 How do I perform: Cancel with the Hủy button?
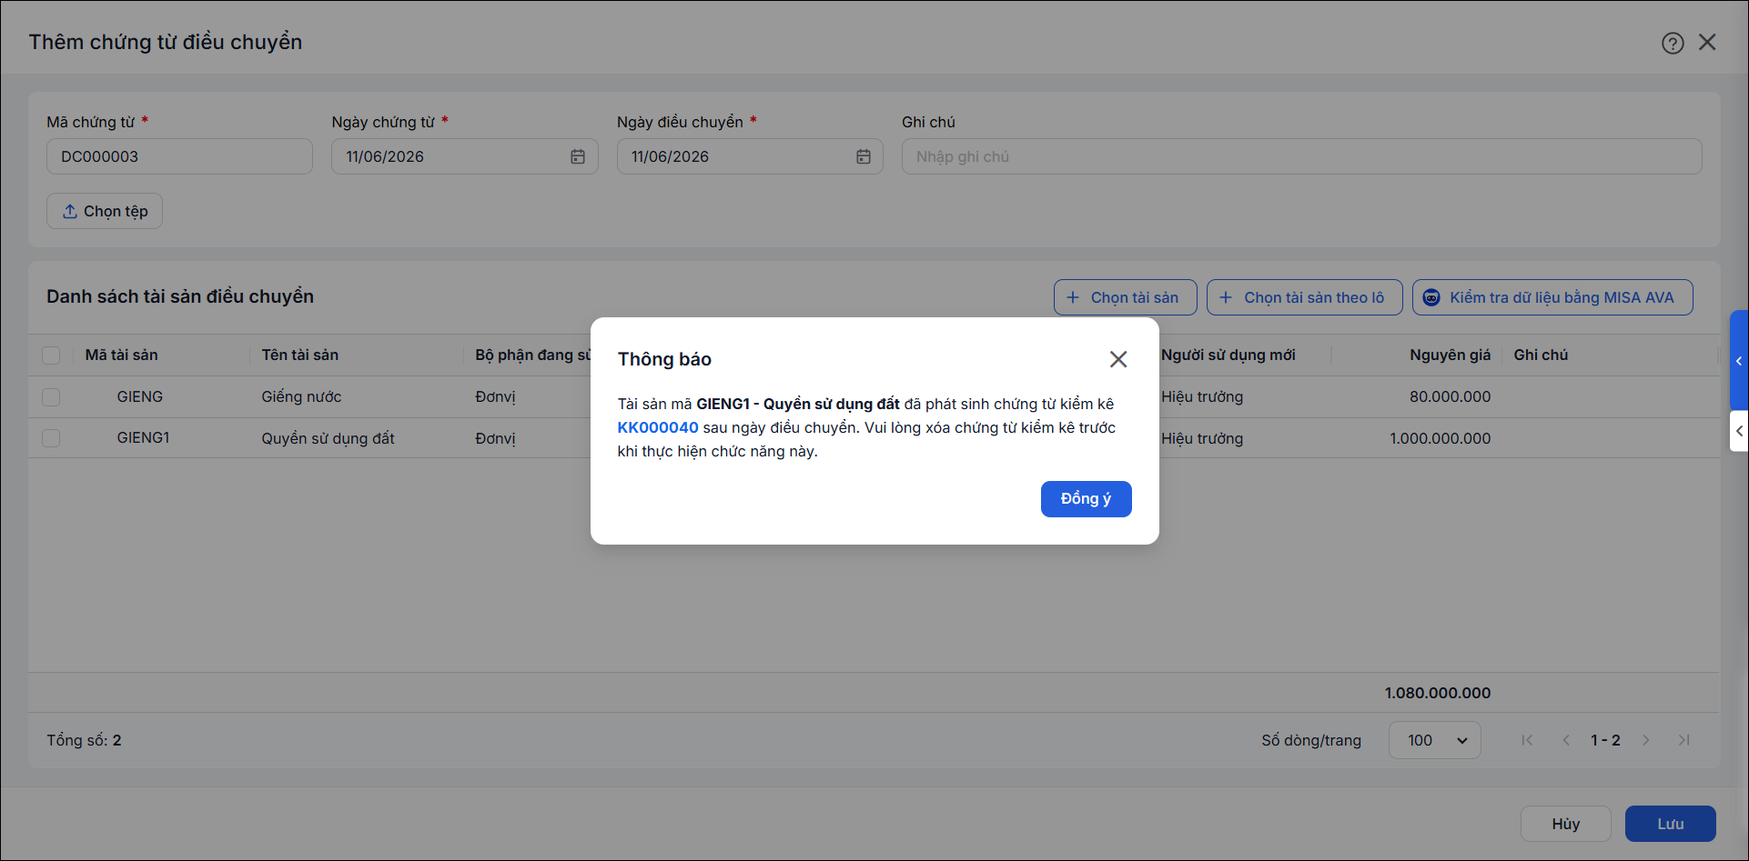click(1565, 824)
